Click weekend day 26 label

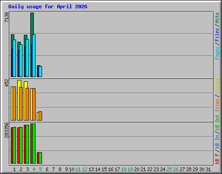[176, 169]
